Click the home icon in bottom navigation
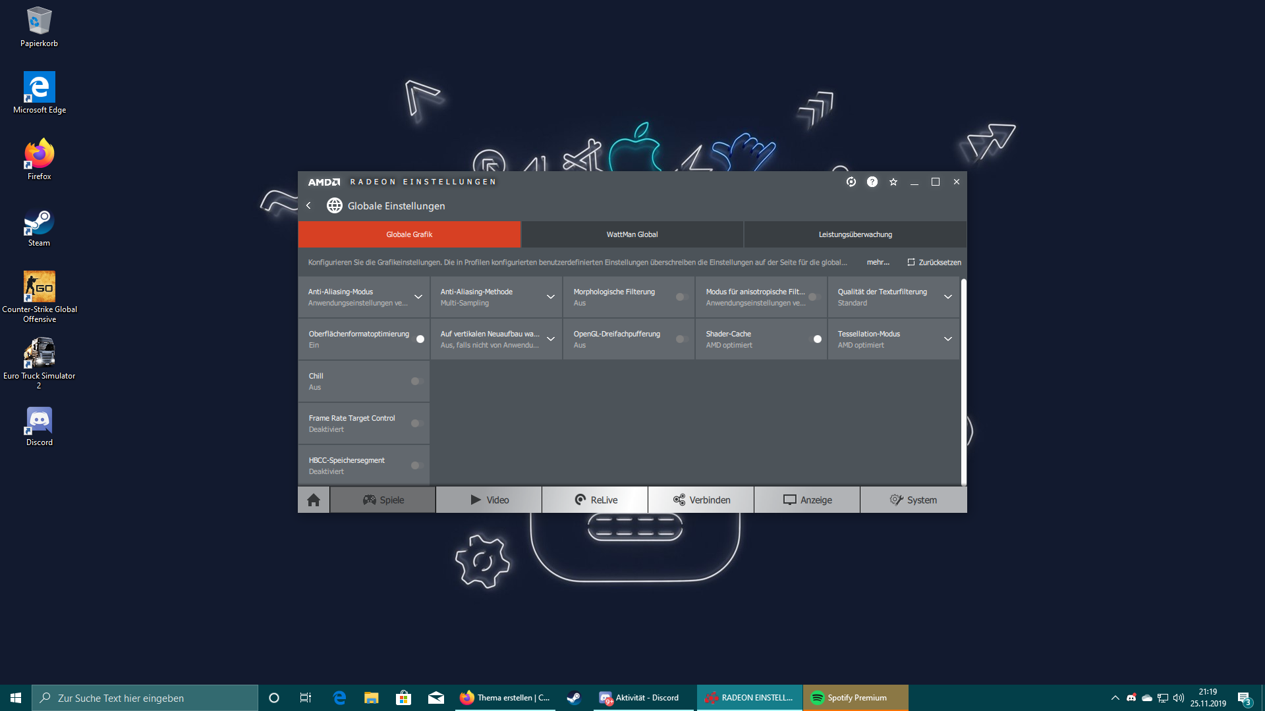This screenshot has height=711, width=1265. [314, 500]
